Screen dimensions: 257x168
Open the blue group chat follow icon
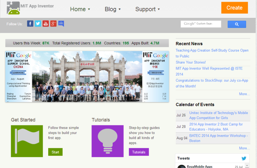61,24
